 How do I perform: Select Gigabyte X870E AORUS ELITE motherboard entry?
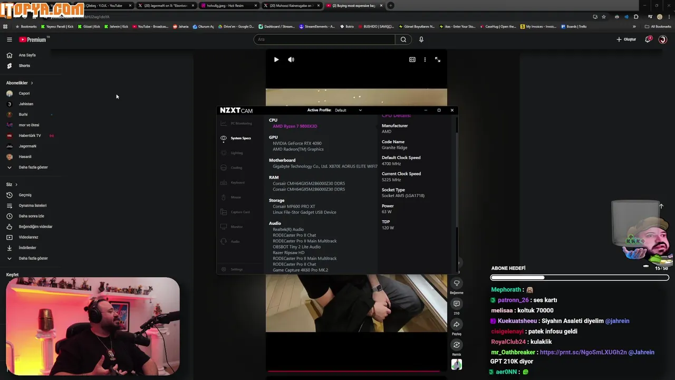tap(325, 166)
